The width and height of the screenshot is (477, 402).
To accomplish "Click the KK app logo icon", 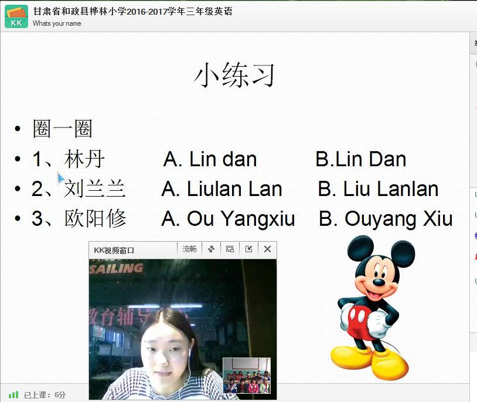I will pyautogui.click(x=16, y=16).
